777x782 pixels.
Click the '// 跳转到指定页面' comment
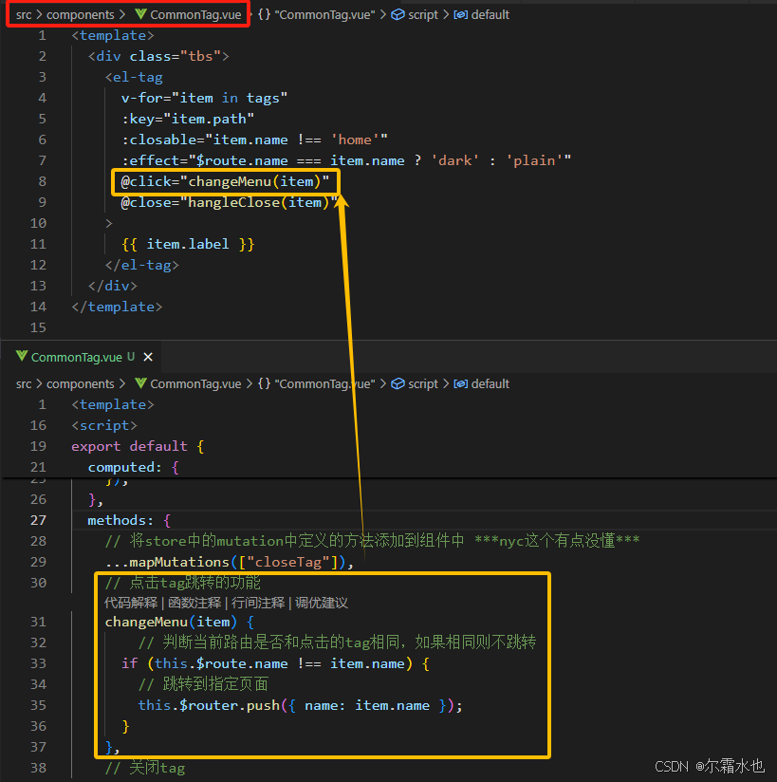point(203,684)
